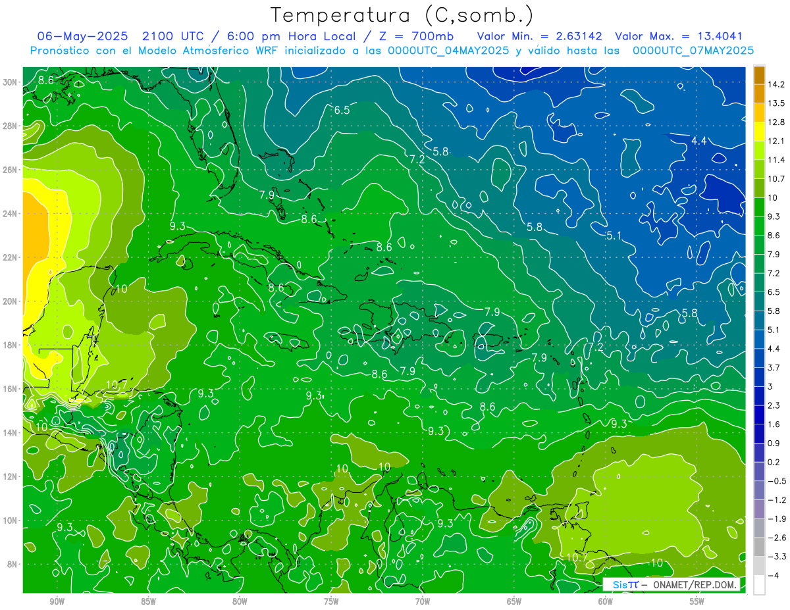Click the title "Temperatura (C,somb.)"

(402, 14)
